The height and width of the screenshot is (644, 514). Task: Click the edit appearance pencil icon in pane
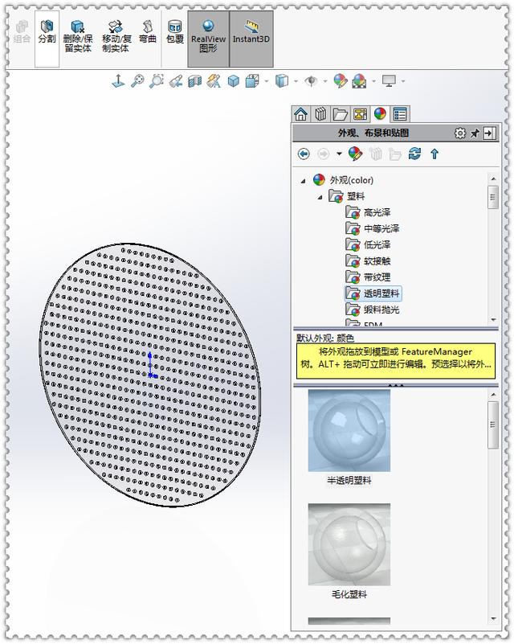click(x=355, y=154)
